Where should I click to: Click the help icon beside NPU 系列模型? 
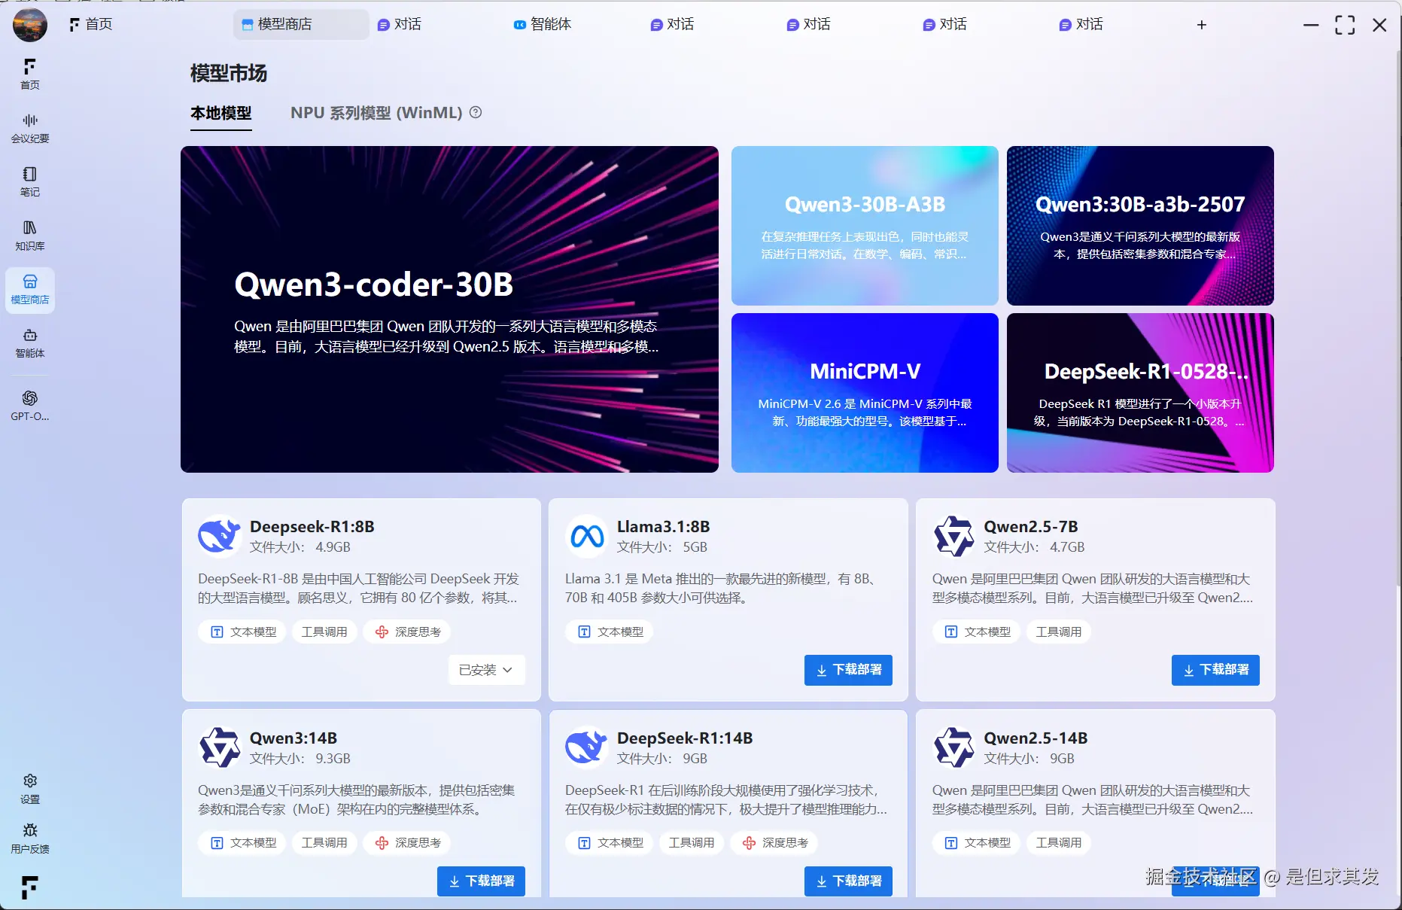pos(475,112)
